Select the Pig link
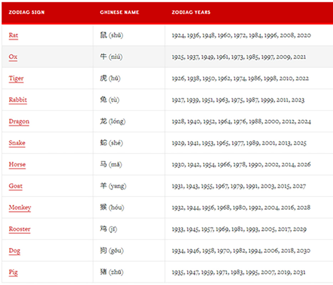The width and height of the screenshot is (333, 285). (x=13, y=272)
